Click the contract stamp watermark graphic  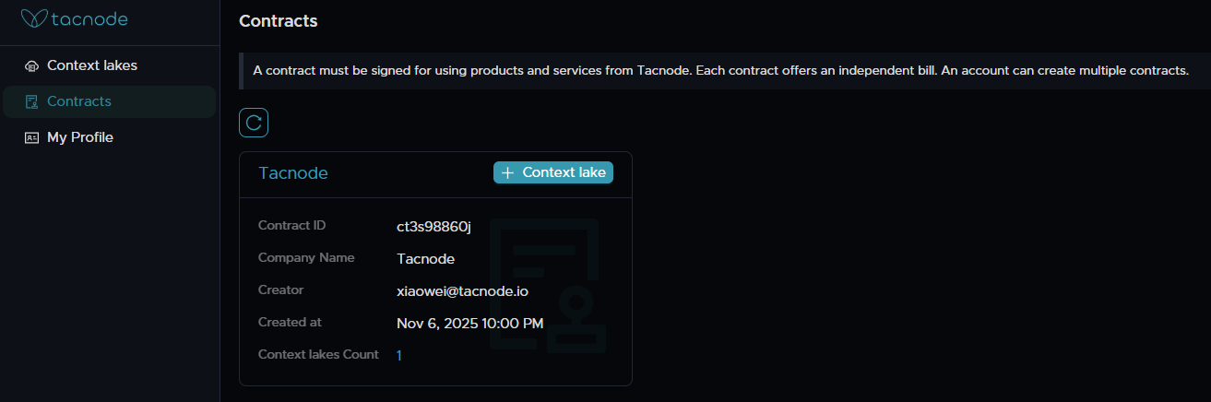pyautogui.click(x=546, y=286)
